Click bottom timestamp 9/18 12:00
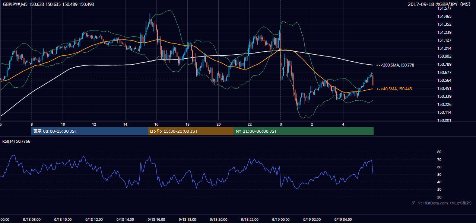The height and width of the screenshot is (223, 476). (x=94, y=220)
